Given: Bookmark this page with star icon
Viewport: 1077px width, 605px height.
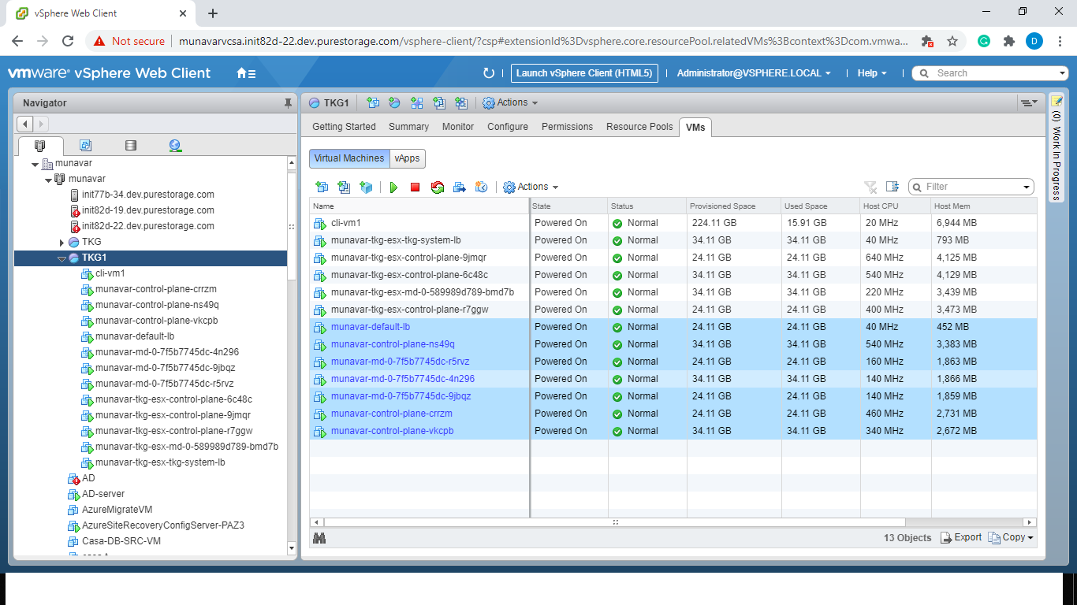Looking at the screenshot, I should point(952,41).
